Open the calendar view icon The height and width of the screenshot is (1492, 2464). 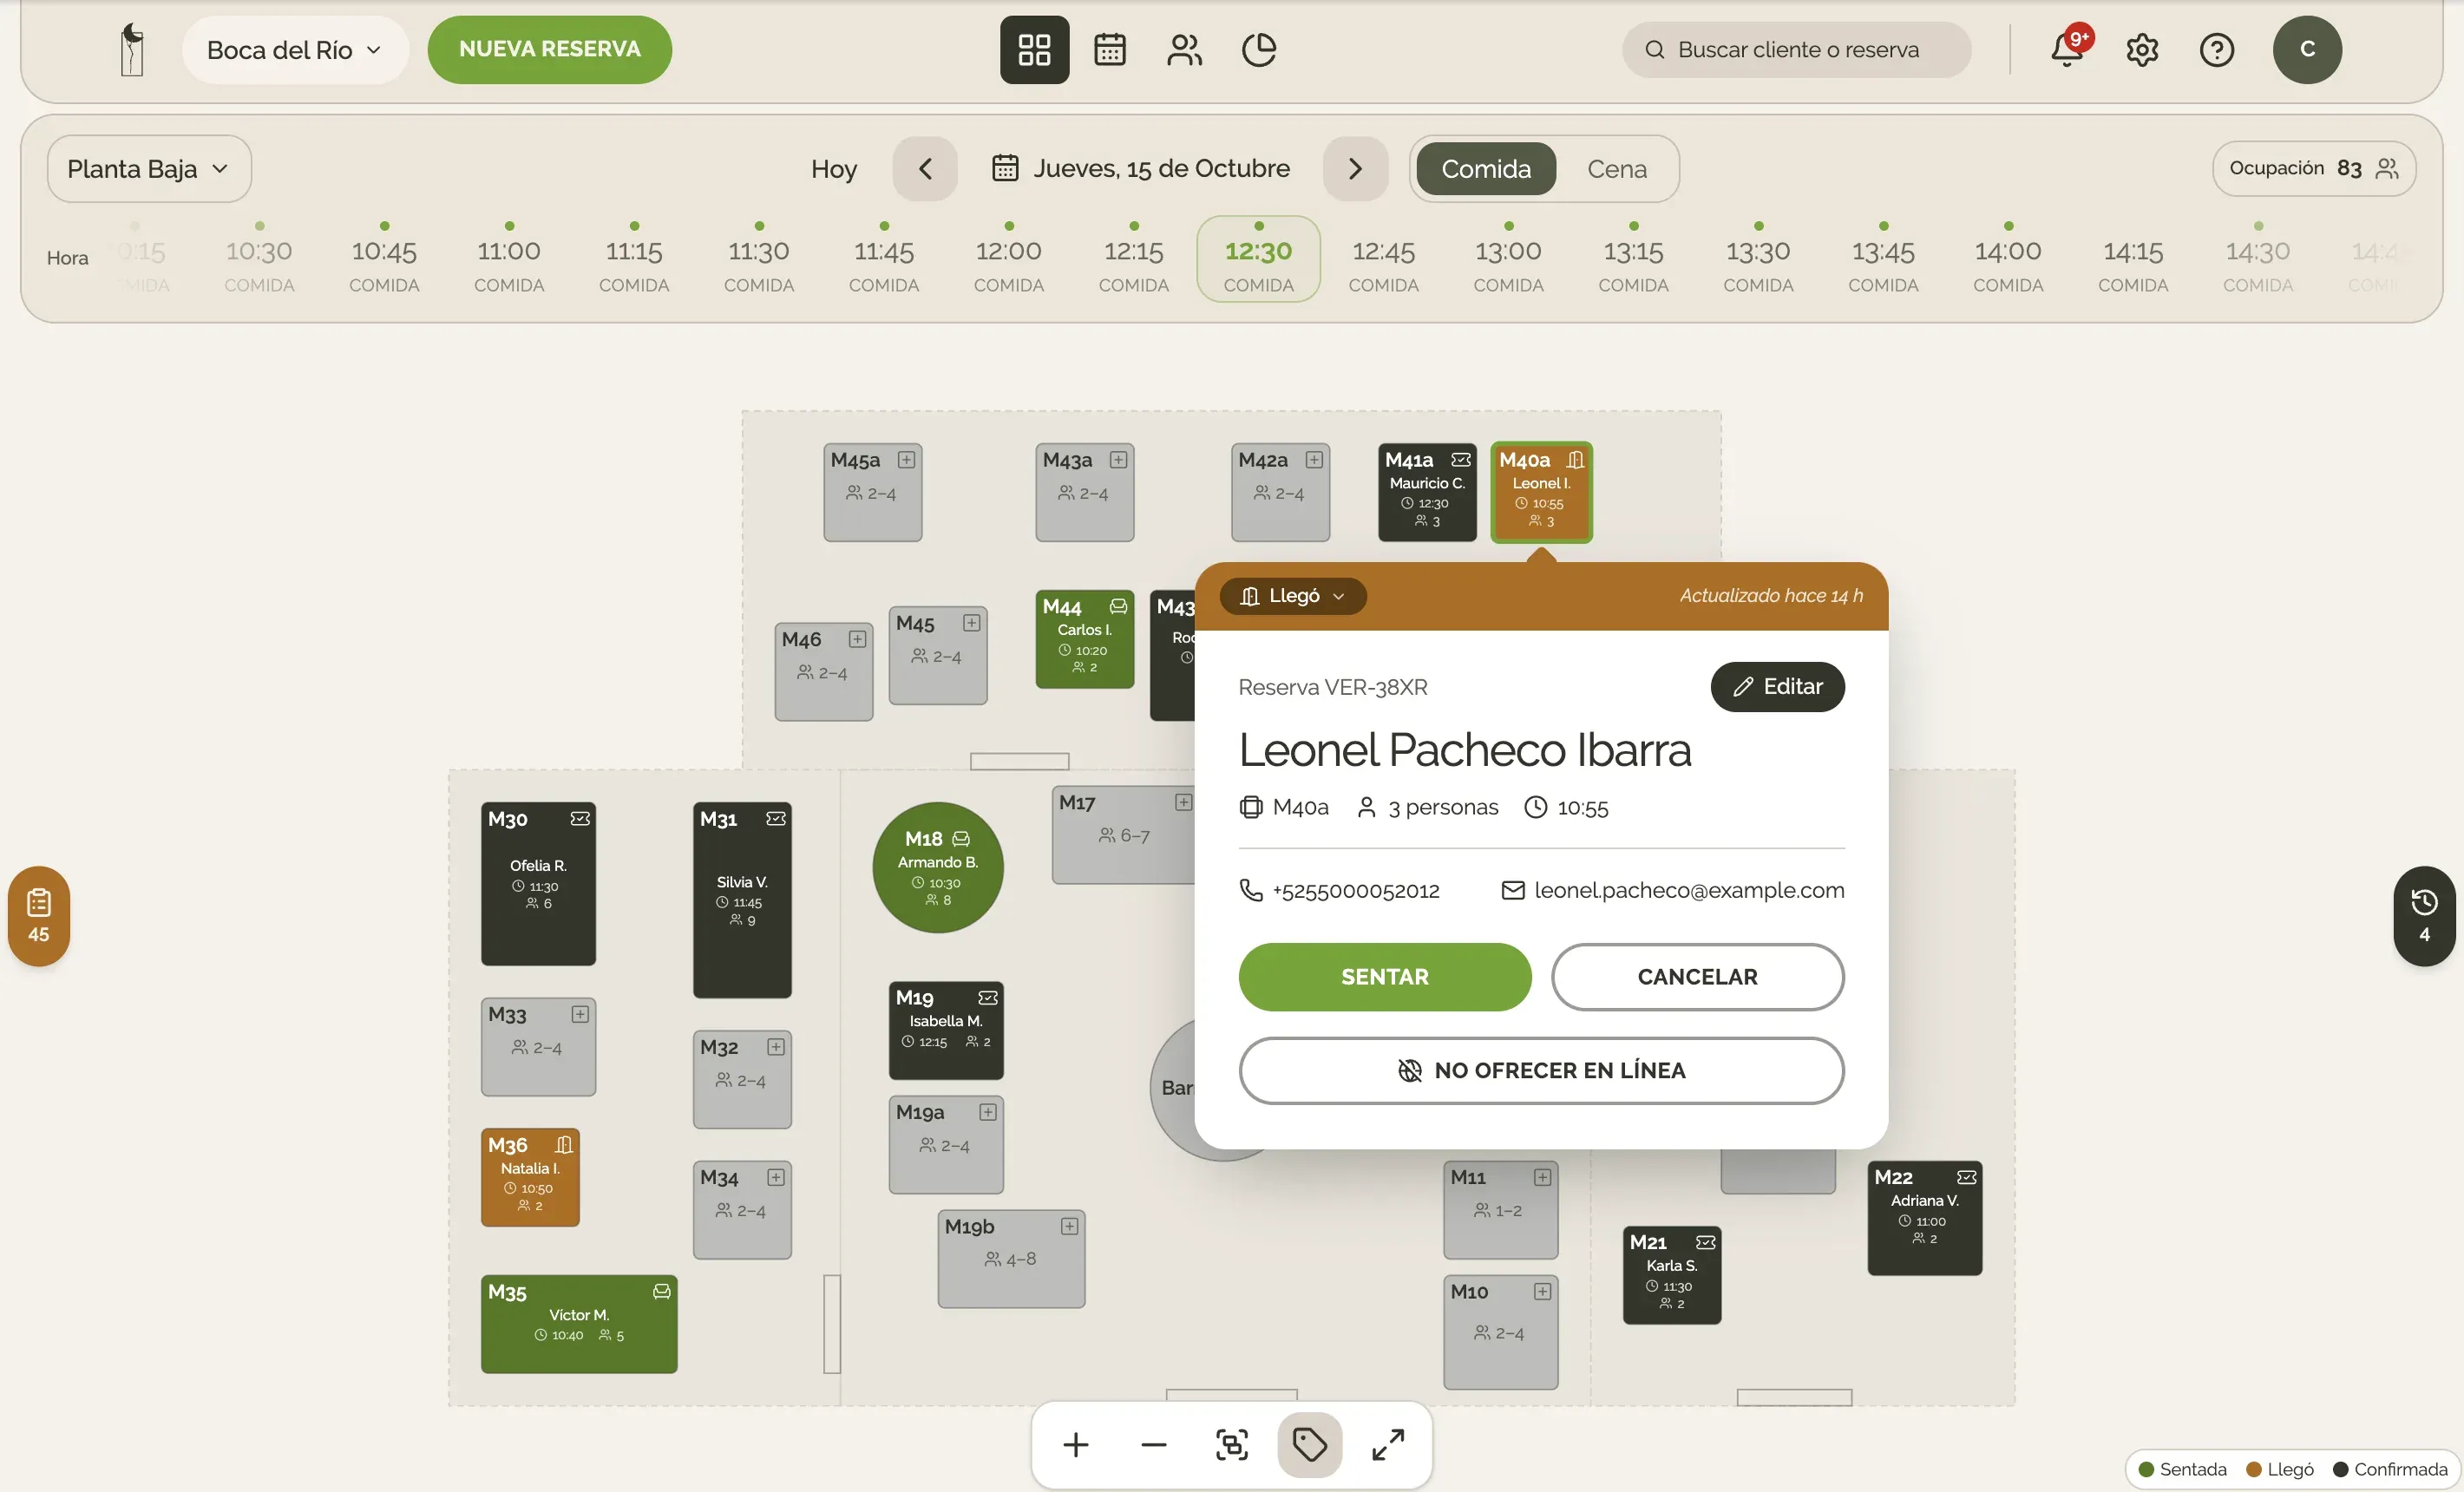click(1109, 49)
